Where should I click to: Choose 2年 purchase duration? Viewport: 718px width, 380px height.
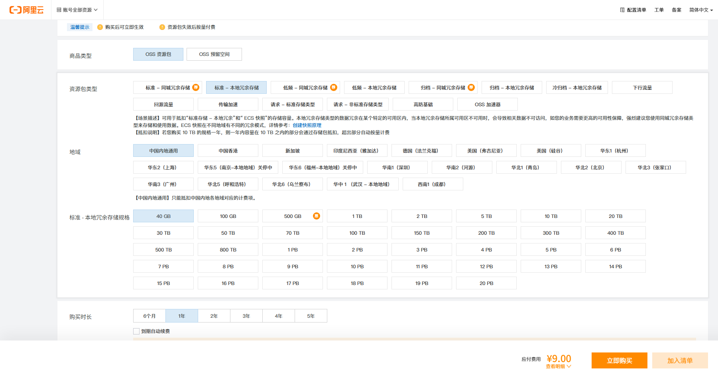[214, 316]
